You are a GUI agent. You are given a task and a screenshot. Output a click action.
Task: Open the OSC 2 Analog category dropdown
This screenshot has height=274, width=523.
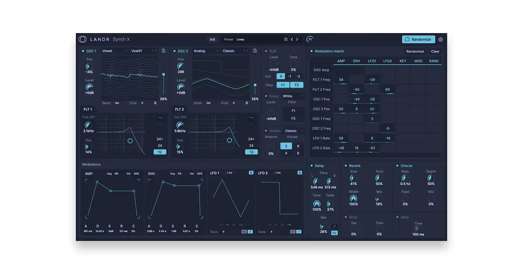pos(206,51)
